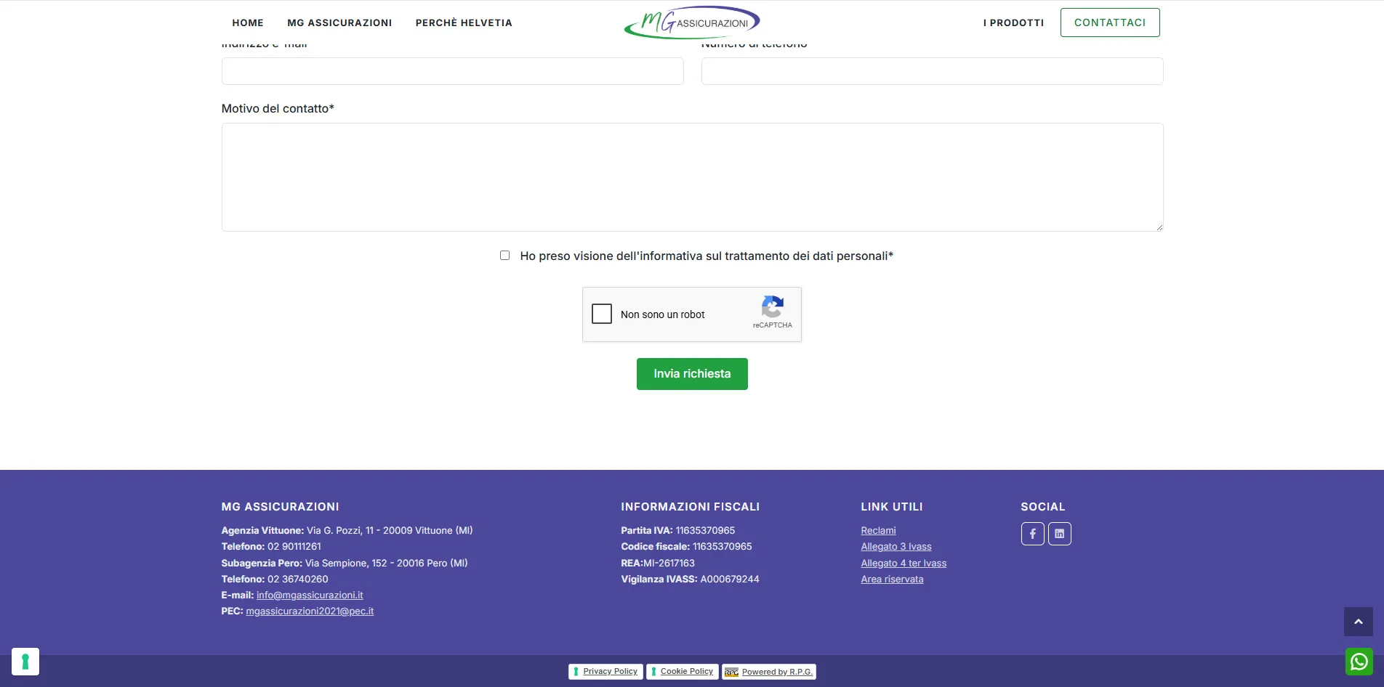Open the Allegato 4 ter Ivass link

tap(904, 564)
